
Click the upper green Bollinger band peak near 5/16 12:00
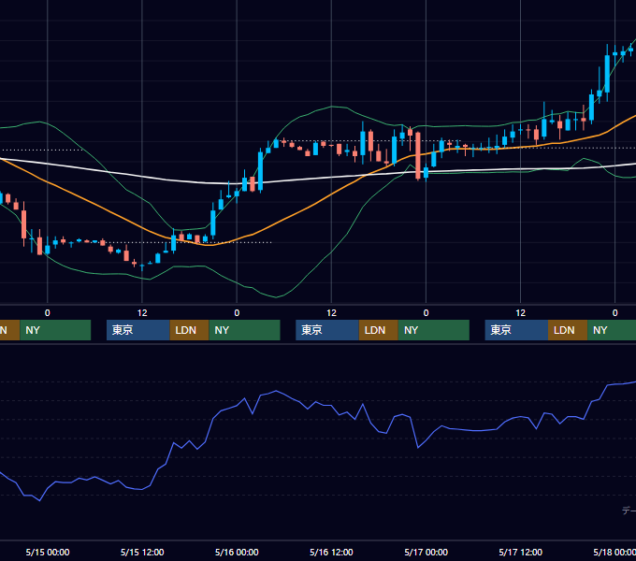tap(332, 107)
